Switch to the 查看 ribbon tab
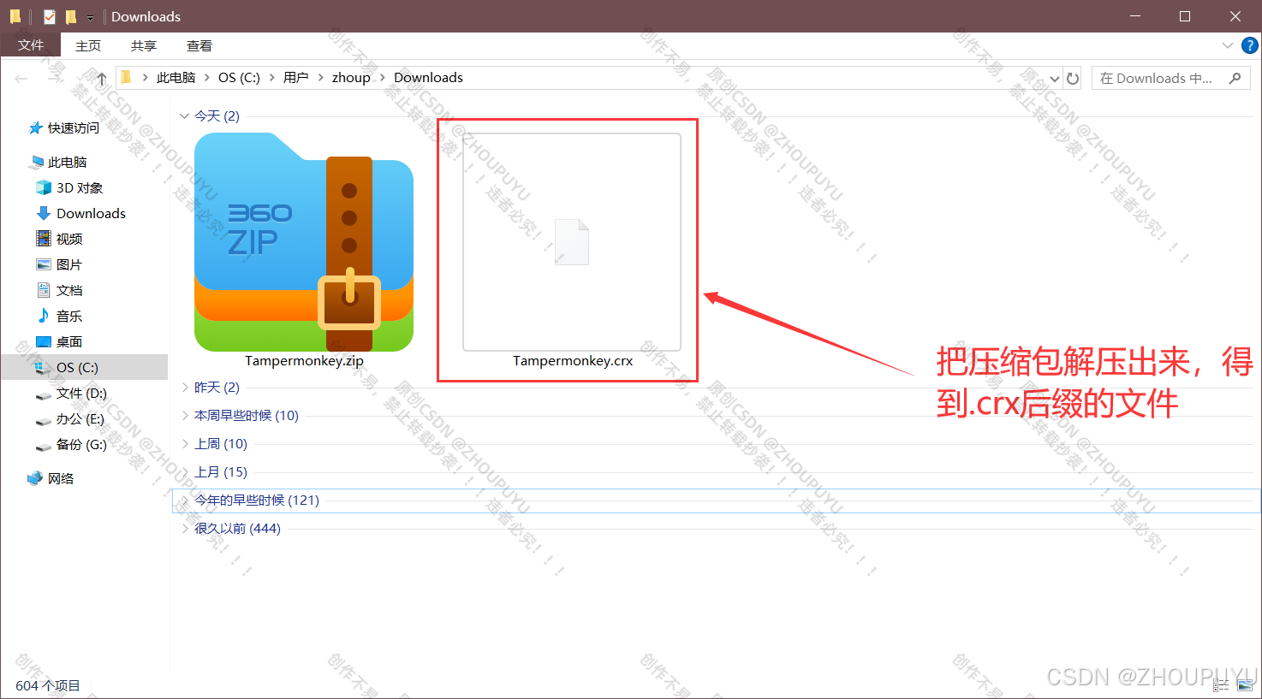This screenshot has height=699, width=1262. (199, 46)
